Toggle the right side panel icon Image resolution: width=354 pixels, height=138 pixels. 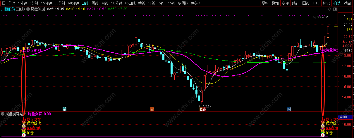click(x=334, y=9)
